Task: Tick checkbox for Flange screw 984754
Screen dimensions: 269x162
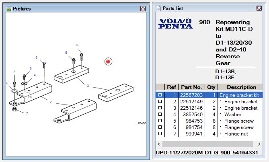Action: point(160,127)
